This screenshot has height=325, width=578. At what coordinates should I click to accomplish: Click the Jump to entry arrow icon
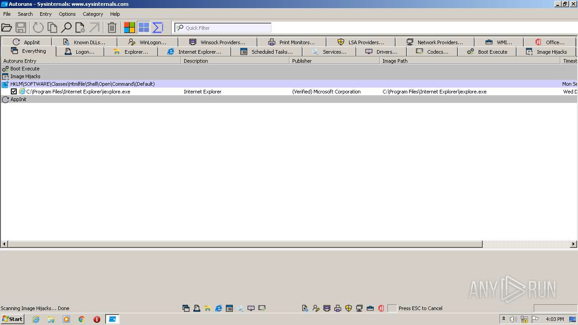pyautogui.click(x=94, y=28)
